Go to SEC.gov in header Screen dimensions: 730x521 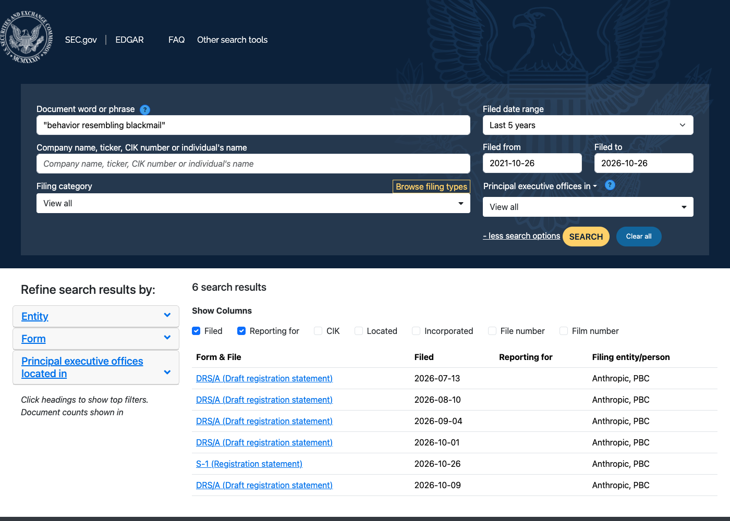coord(81,40)
